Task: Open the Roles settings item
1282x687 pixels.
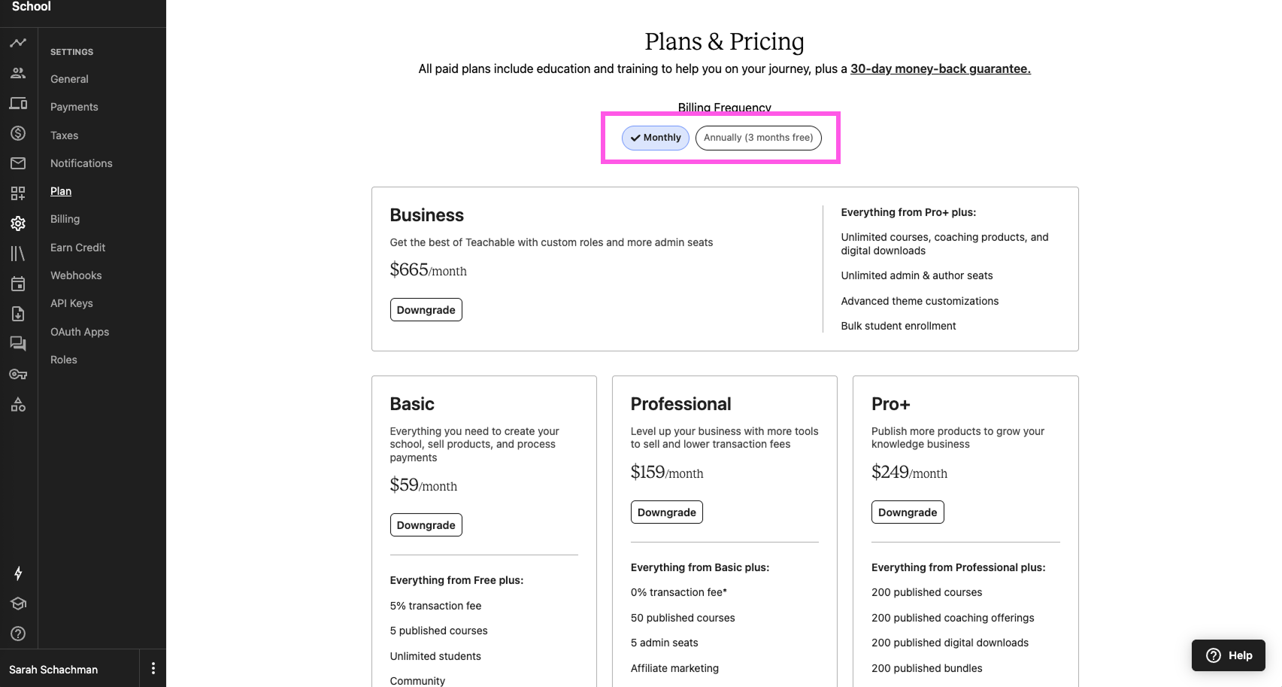Action: click(x=64, y=360)
